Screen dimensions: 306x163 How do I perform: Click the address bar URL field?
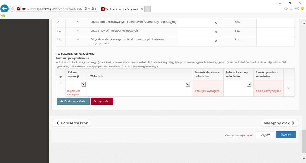tap(52, 9)
